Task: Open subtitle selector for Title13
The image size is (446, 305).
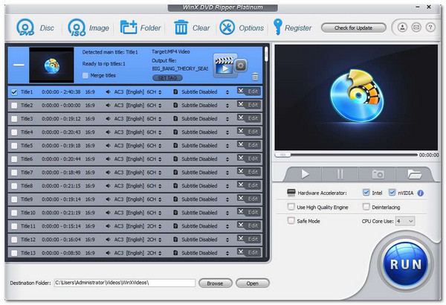Action: pyautogui.click(x=227, y=253)
